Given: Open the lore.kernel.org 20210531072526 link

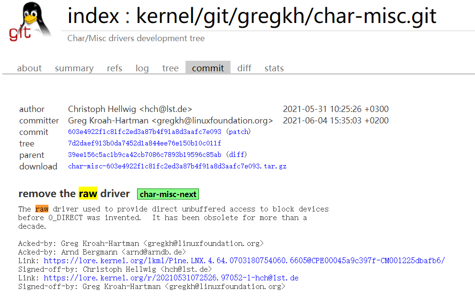Looking at the screenshot, I should tap(171, 278).
